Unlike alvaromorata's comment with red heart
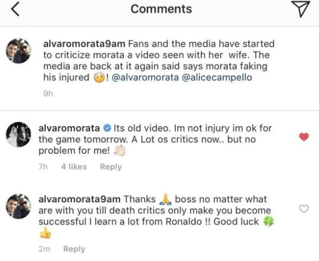The width and height of the screenshot is (319, 261). [304, 136]
